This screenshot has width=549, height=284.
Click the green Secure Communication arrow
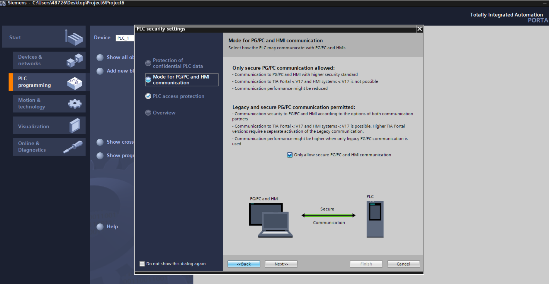coord(329,215)
